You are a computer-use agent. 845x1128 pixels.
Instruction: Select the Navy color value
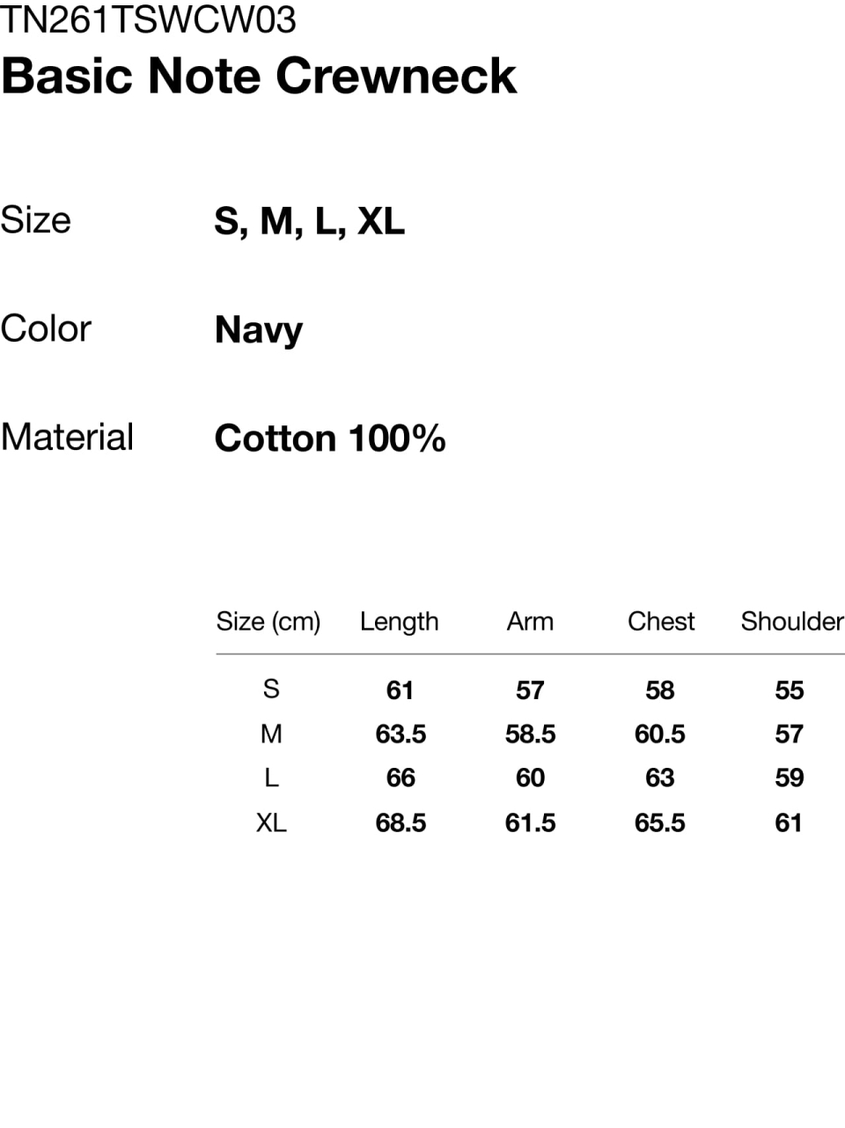pyautogui.click(x=259, y=330)
